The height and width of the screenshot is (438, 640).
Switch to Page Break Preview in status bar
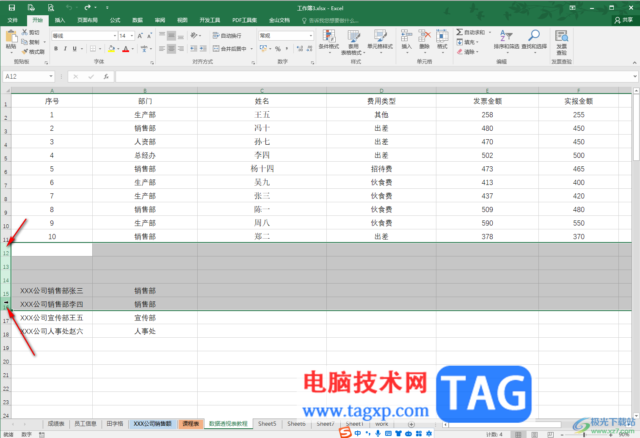pyautogui.click(x=550, y=435)
